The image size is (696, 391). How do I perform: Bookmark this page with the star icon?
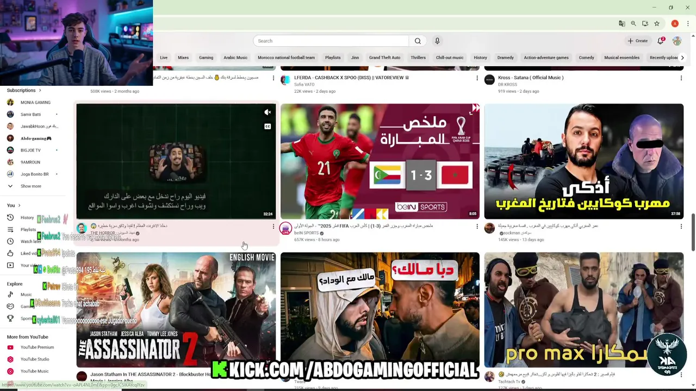(657, 24)
